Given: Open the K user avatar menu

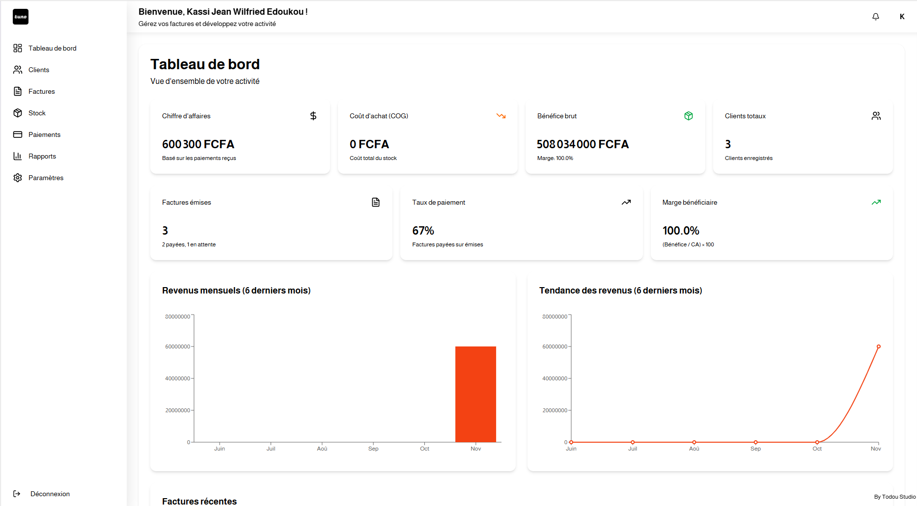Looking at the screenshot, I should [902, 16].
